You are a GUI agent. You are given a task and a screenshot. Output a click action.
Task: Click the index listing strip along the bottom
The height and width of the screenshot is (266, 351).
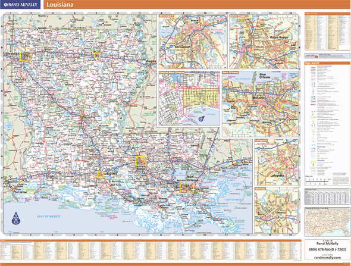[x=151, y=250]
